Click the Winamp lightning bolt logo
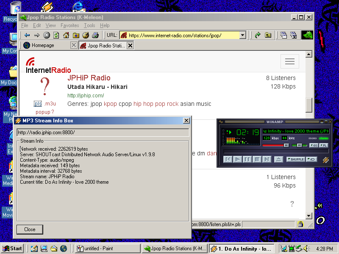 tap(326, 160)
